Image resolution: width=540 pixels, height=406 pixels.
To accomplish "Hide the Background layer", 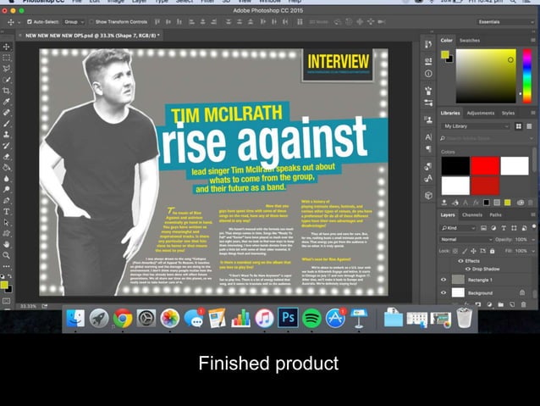I will click(x=444, y=292).
